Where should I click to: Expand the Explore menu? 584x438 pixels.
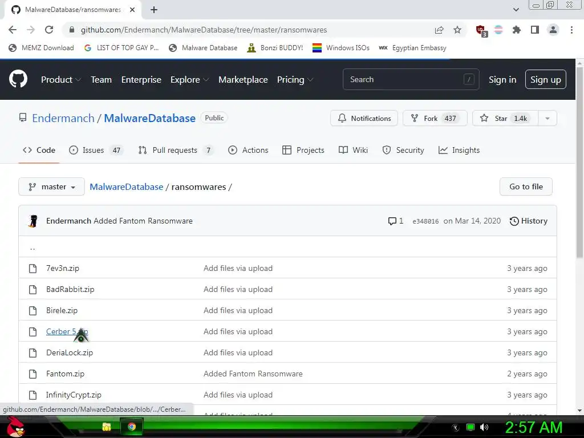[189, 80]
